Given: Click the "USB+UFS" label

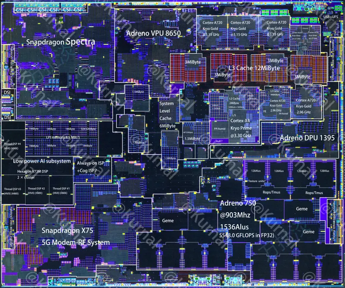Looking at the screenshot, I should tap(331, 17).
